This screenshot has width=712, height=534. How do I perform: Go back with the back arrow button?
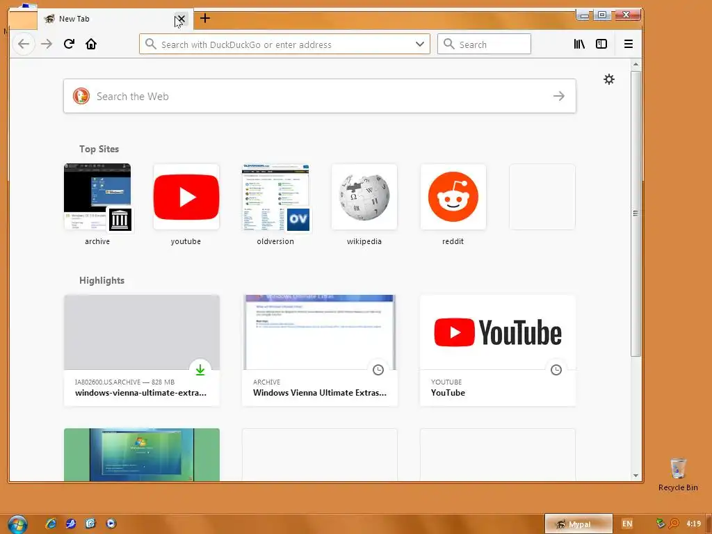coord(24,44)
